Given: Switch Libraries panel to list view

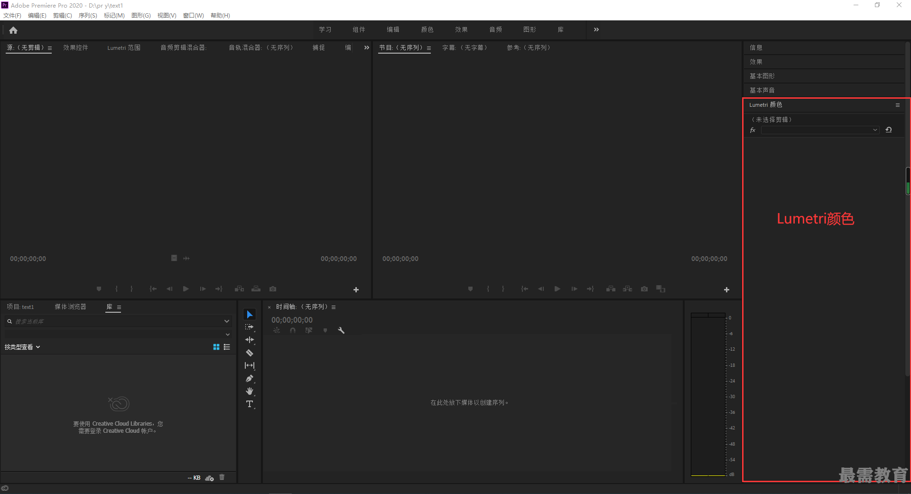Looking at the screenshot, I should pos(227,347).
